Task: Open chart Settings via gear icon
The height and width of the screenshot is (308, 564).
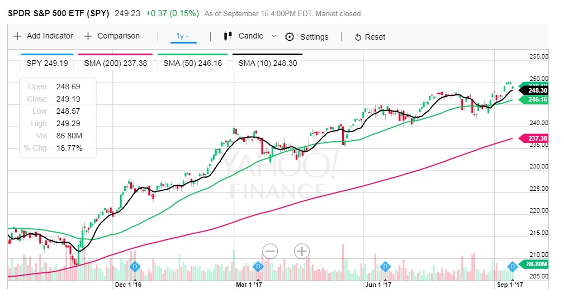Action: click(290, 37)
